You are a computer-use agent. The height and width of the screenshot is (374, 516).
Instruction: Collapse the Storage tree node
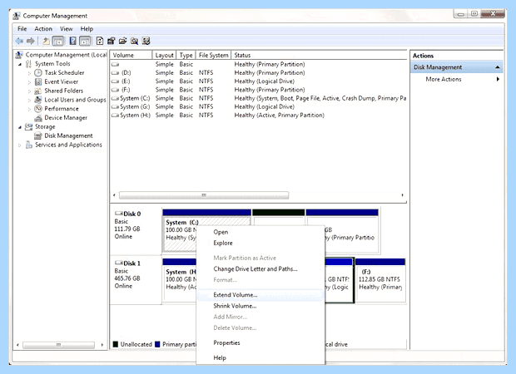tap(20, 127)
